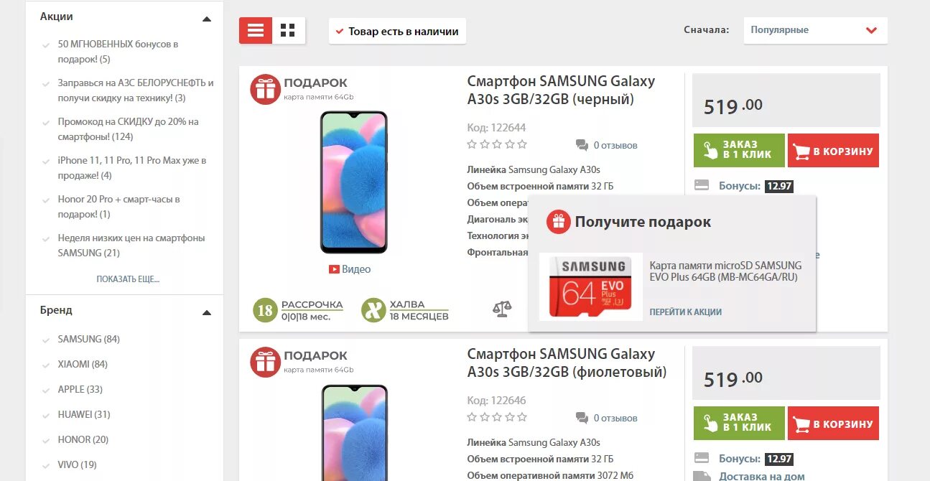930x481 pixels.
Task: Open the Популярные sorting dropdown
Action: [815, 30]
